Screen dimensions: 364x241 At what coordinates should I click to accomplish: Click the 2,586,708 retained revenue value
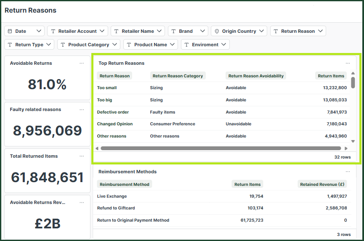[336, 208]
